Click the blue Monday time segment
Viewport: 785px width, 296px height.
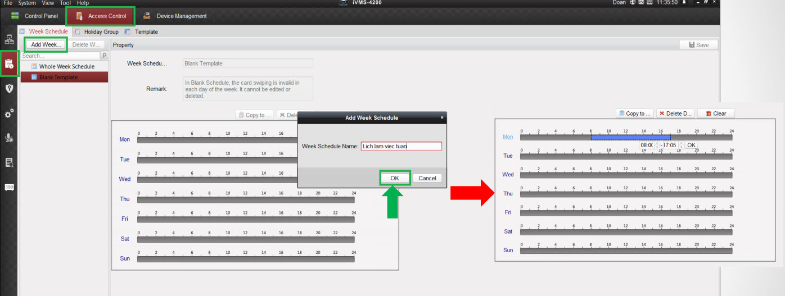pos(630,137)
